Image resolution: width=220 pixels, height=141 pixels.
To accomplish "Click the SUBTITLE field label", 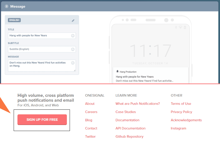I will [x=13, y=43].
